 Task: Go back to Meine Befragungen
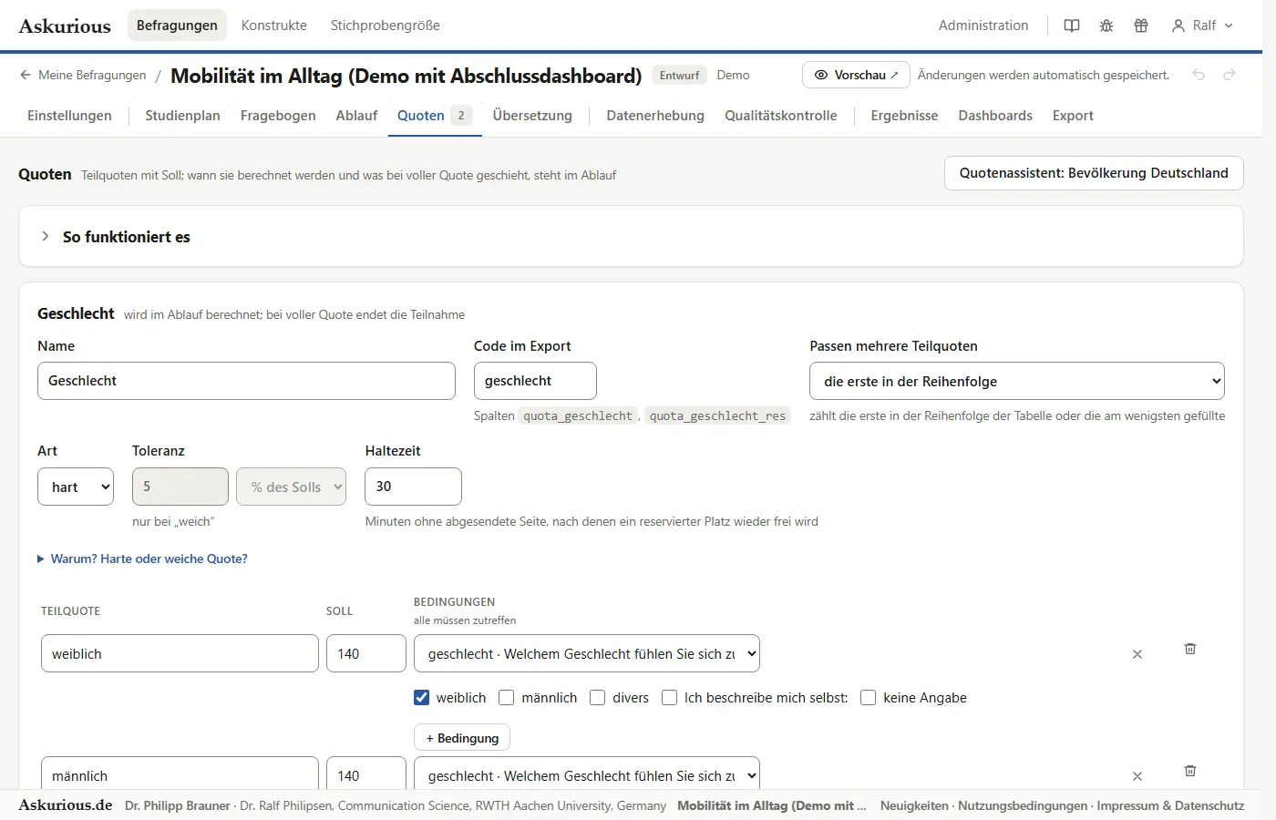(83, 75)
